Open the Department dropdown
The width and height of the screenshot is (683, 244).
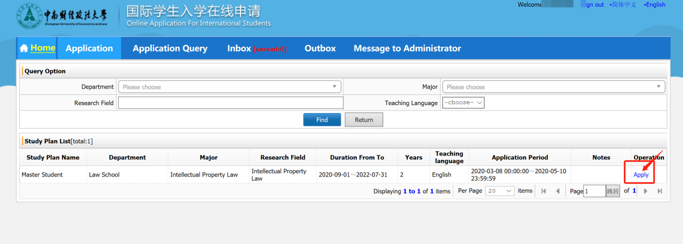point(229,87)
